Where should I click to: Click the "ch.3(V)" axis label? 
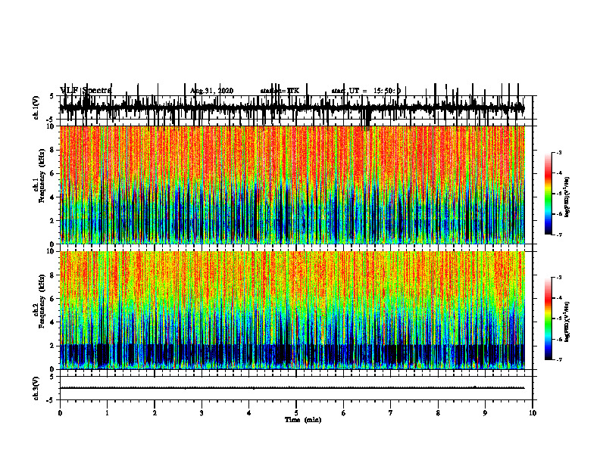pyautogui.click(x=36, y=388)
